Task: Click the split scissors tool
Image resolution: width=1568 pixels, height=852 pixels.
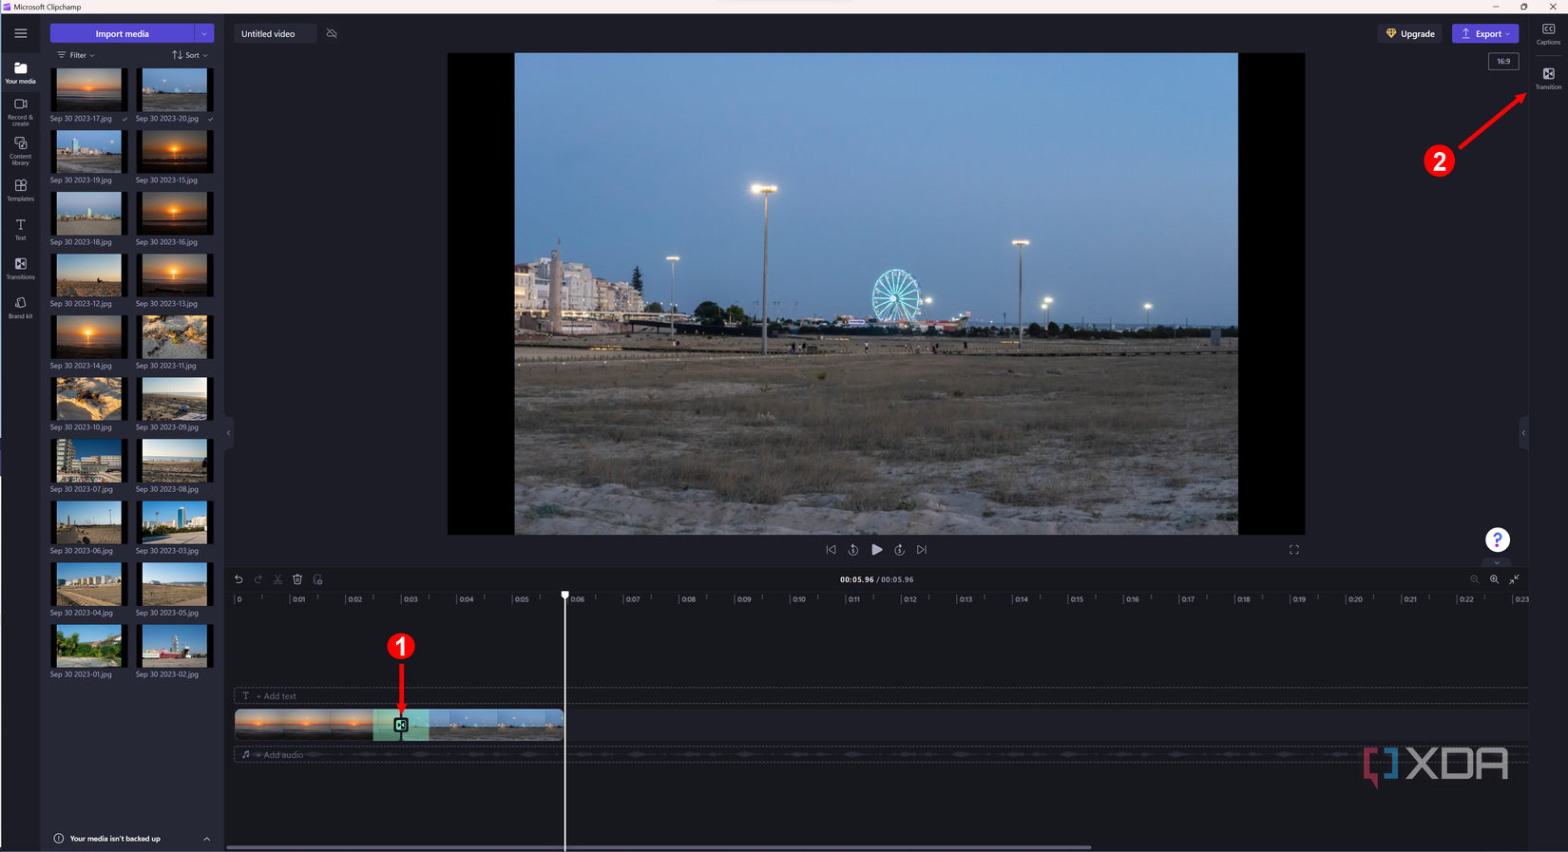Action: [x=277, y=579]
